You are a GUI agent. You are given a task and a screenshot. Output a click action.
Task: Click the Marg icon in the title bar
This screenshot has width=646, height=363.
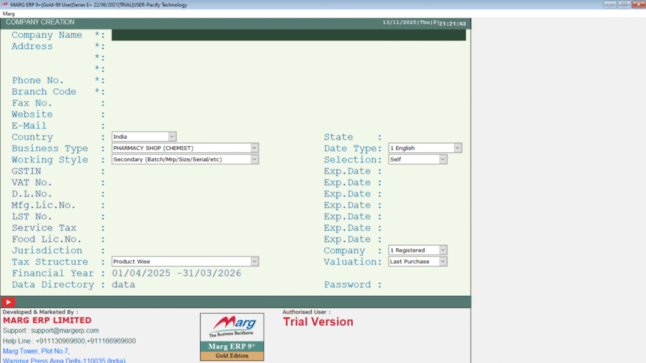point(4,4)
